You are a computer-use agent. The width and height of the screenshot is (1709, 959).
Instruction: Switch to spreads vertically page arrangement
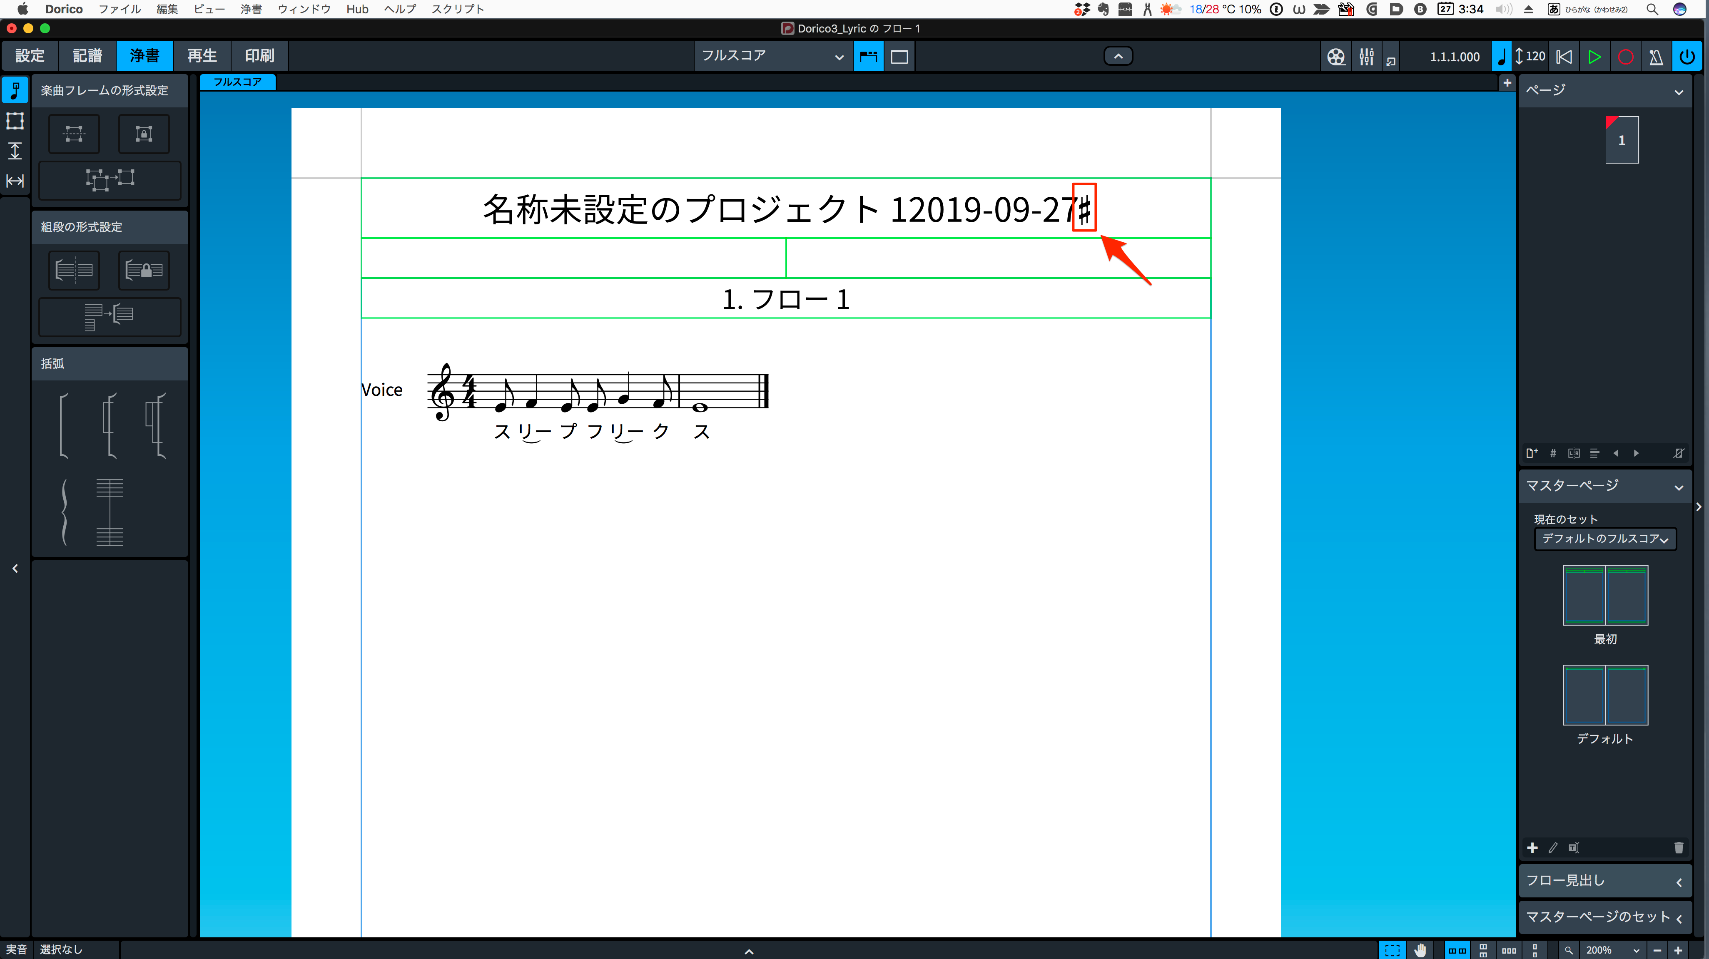click(1483, 950)
